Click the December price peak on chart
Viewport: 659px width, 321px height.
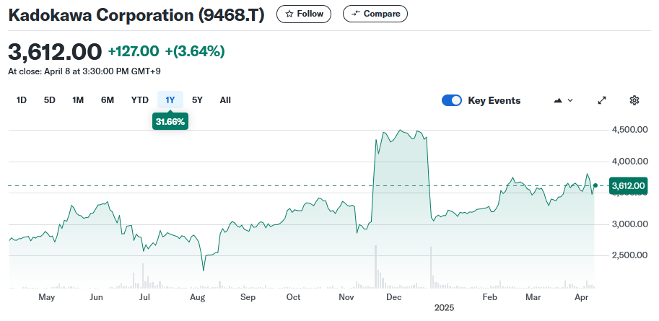coord(400,131)
